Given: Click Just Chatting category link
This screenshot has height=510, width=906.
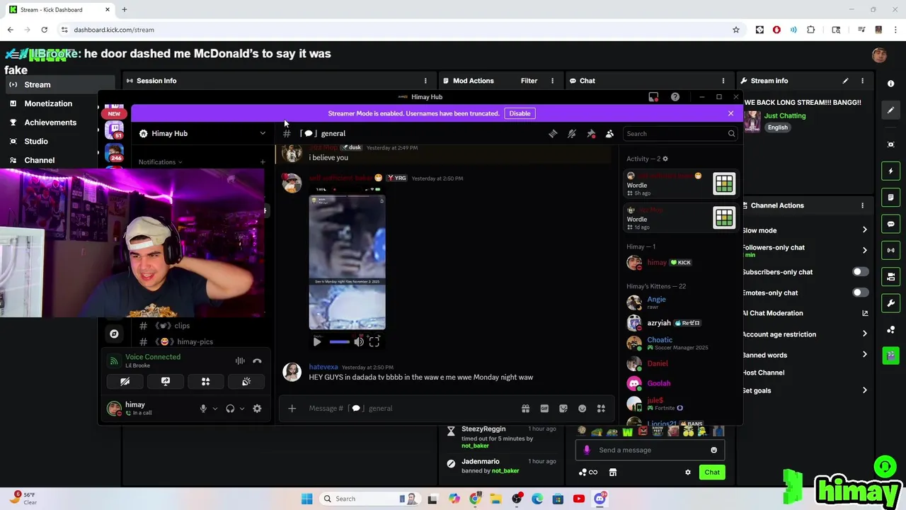Looking at the screenshot, I should click(x=785, y=115).
